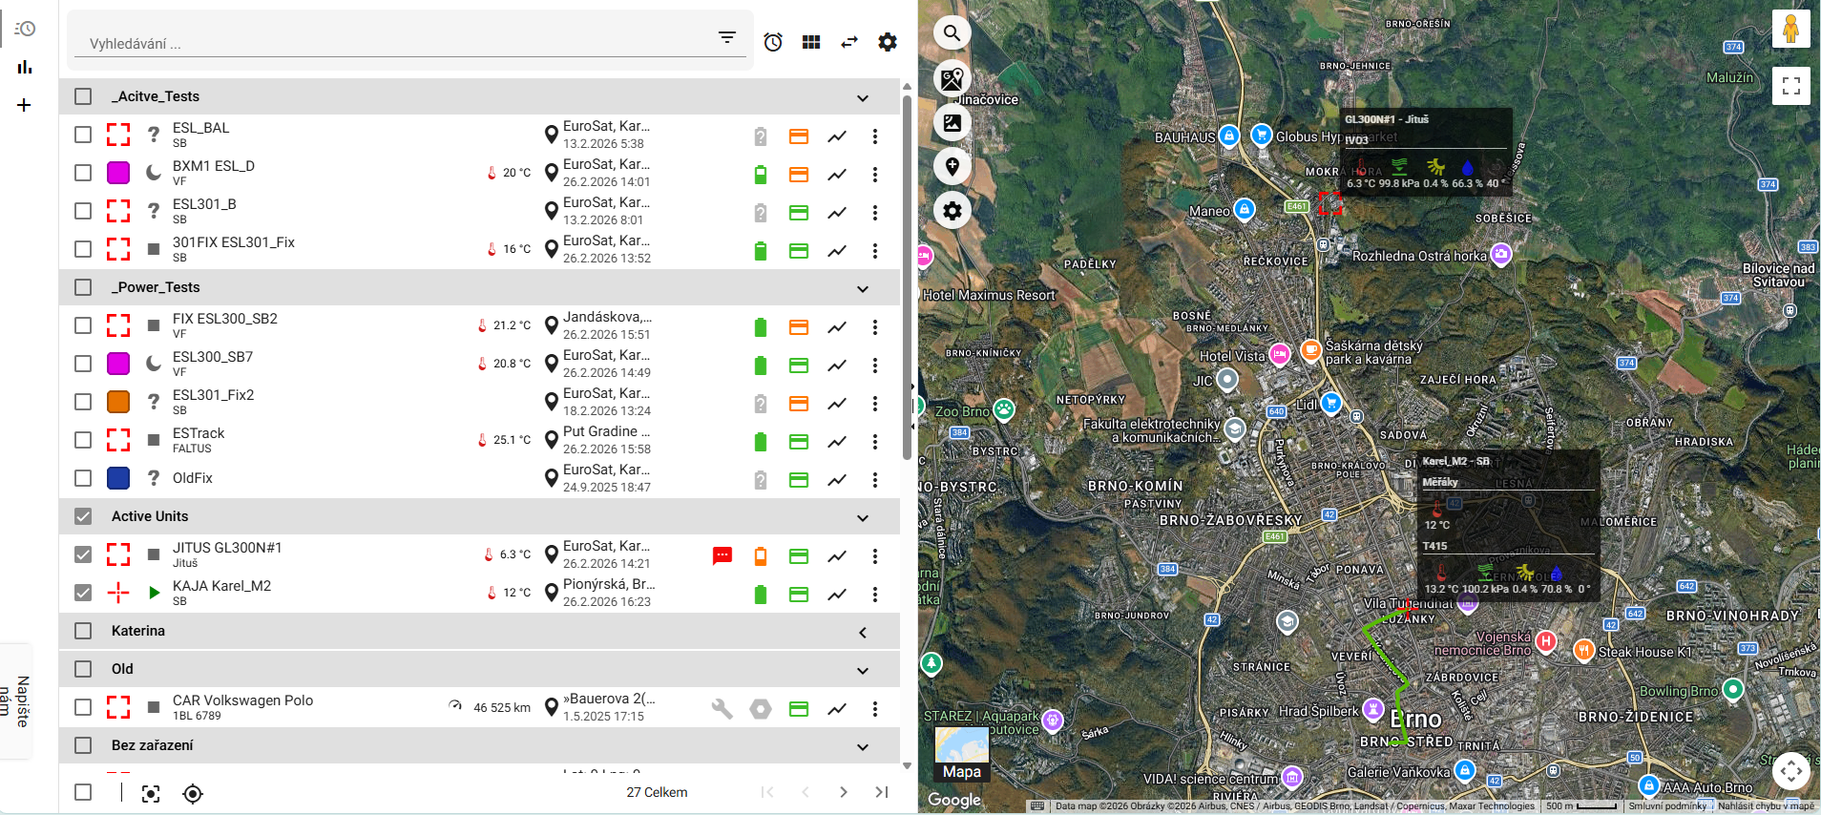Collapse the _Power_Tests group
The height and width of the screenshot is (815, 1821).
863,289
